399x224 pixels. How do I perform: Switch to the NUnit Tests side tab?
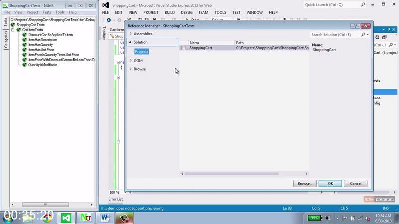coord(6,23)
